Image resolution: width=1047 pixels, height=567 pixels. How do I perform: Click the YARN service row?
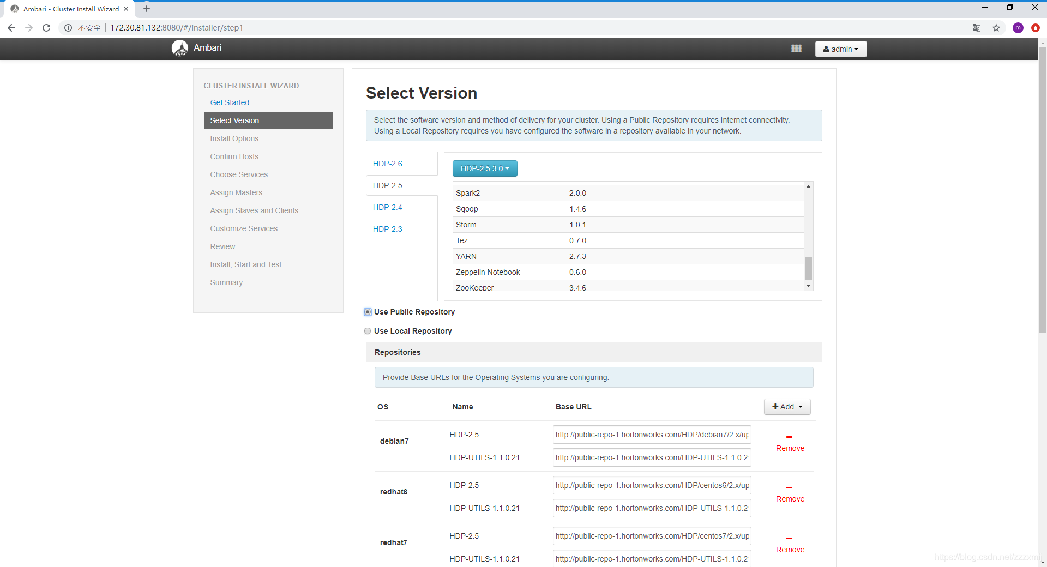coord(628,256)
